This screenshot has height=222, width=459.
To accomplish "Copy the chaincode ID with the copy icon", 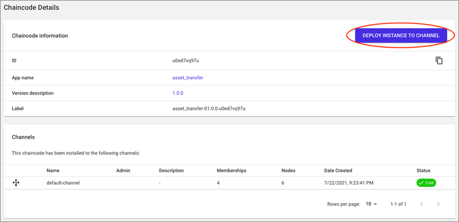I will click(x=439, y=61).
